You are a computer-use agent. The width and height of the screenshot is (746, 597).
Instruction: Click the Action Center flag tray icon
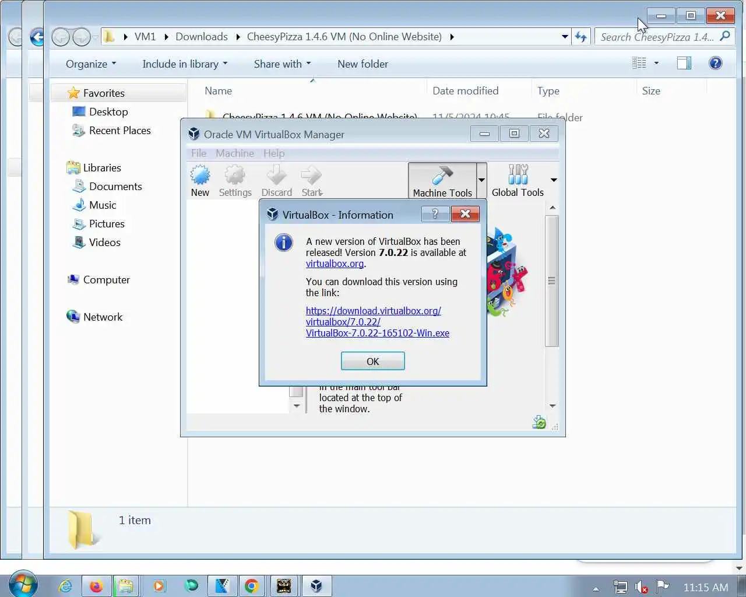(x=662, y=587)
